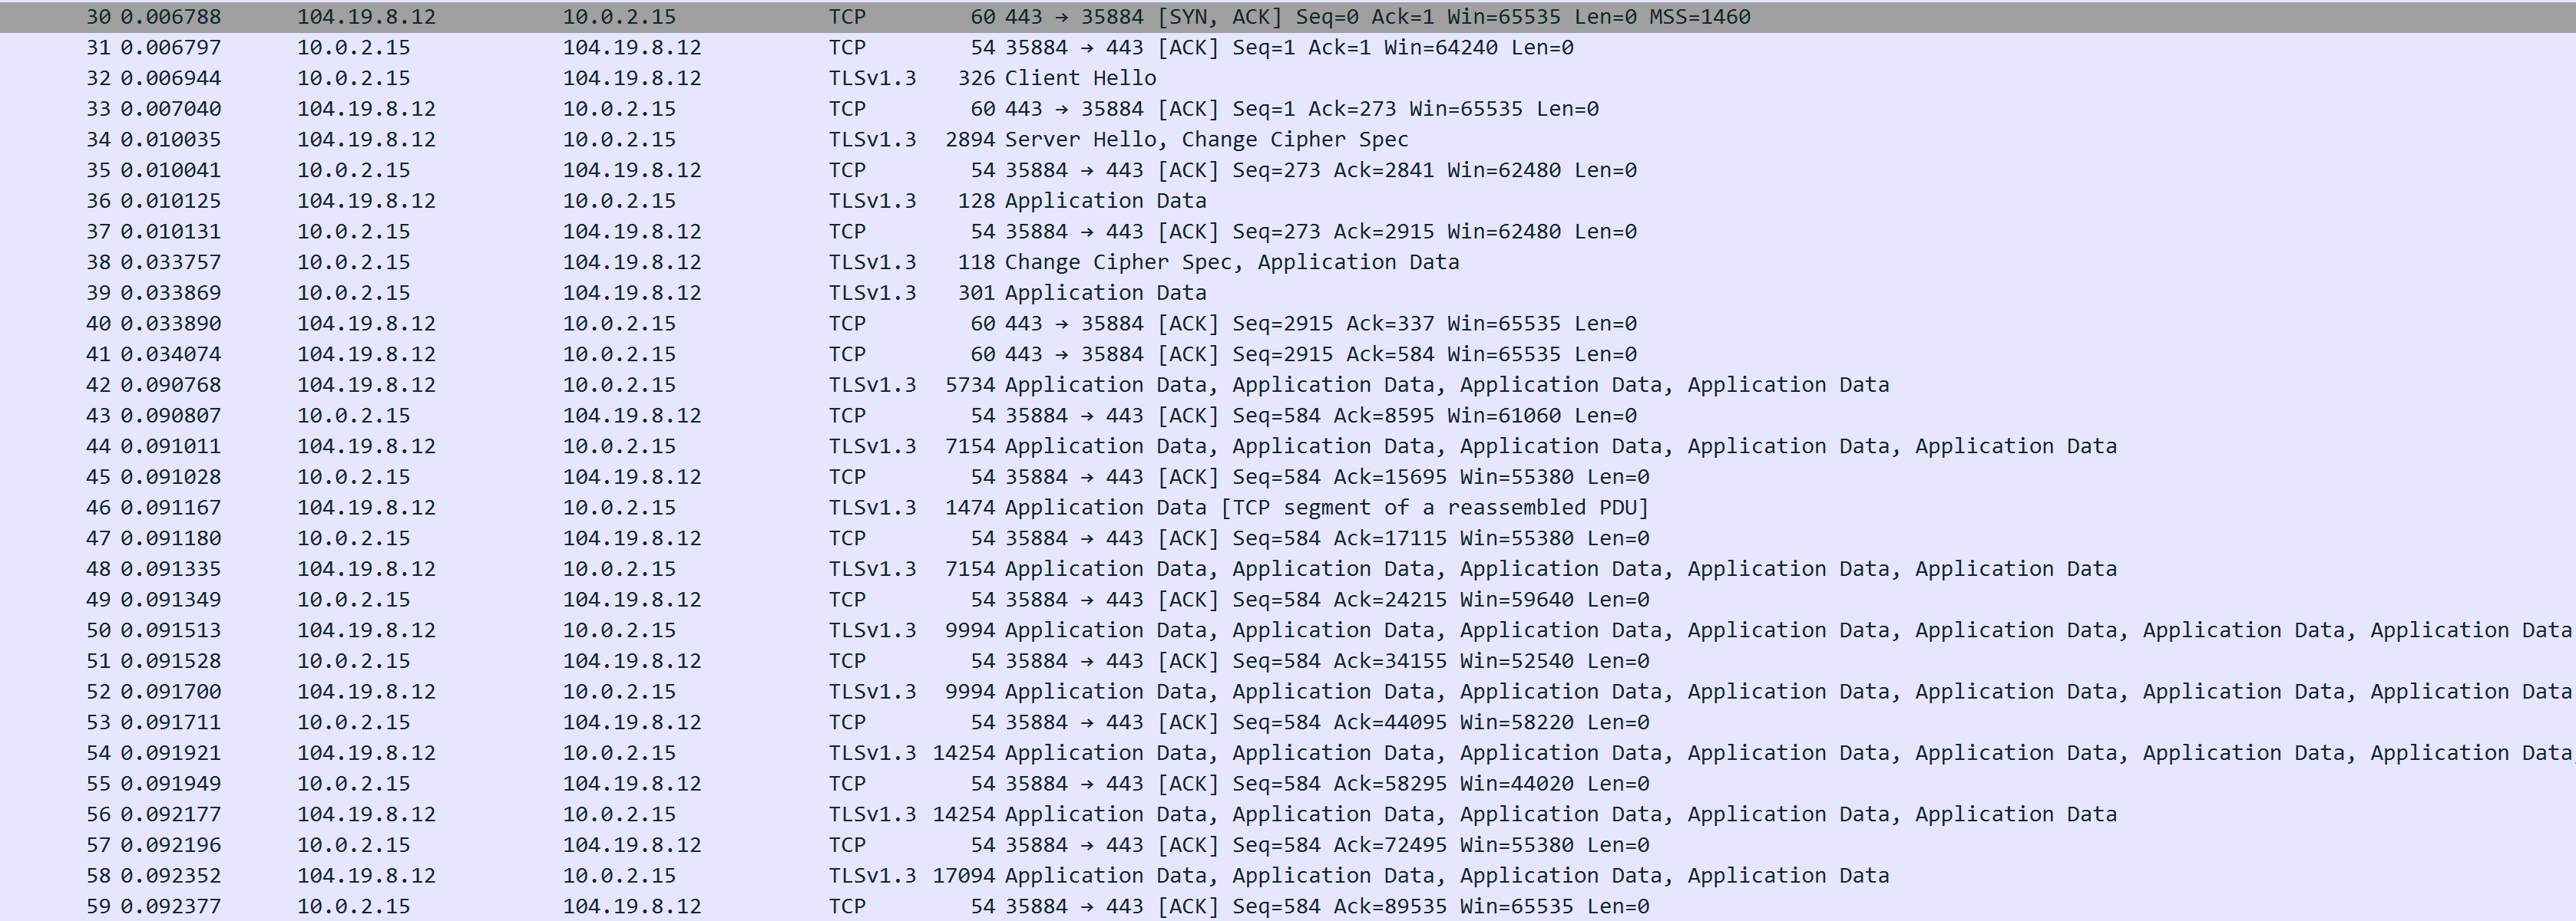Screen dimensions: 2576x921
Task: Select packet 40 with Ack=337
Action: [x=1288, y=324]
